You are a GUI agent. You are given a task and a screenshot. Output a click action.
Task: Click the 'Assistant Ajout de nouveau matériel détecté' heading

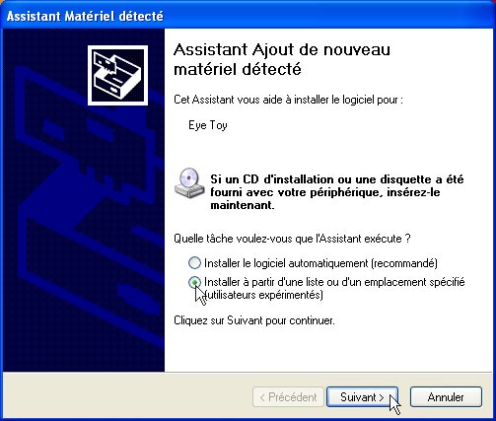click(x=282, y=59)
